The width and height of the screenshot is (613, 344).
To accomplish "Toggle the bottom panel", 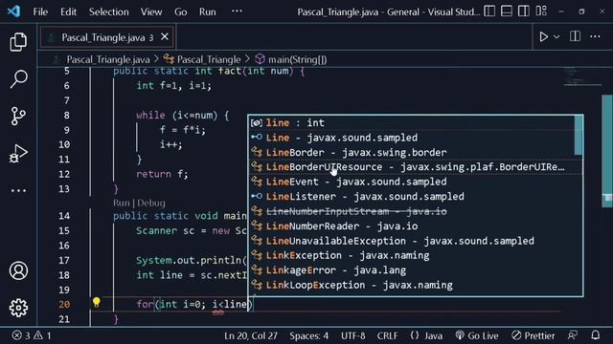I will 507,11.
